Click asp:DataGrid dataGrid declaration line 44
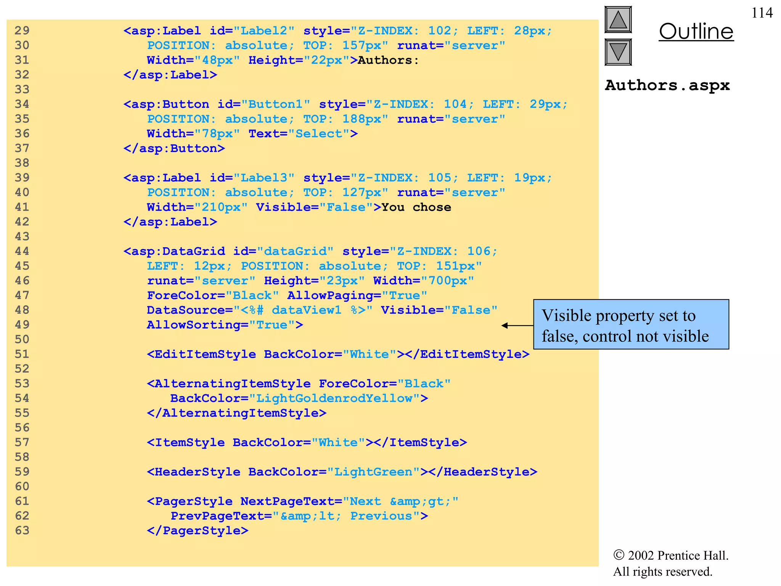This screenshot has height=586, width=781. pyautogui.click(x=311, y=251)
